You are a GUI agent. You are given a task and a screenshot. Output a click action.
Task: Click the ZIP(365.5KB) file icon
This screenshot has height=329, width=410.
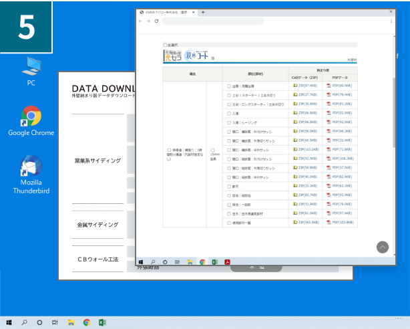pyautogui.click(x=295, y=222)
